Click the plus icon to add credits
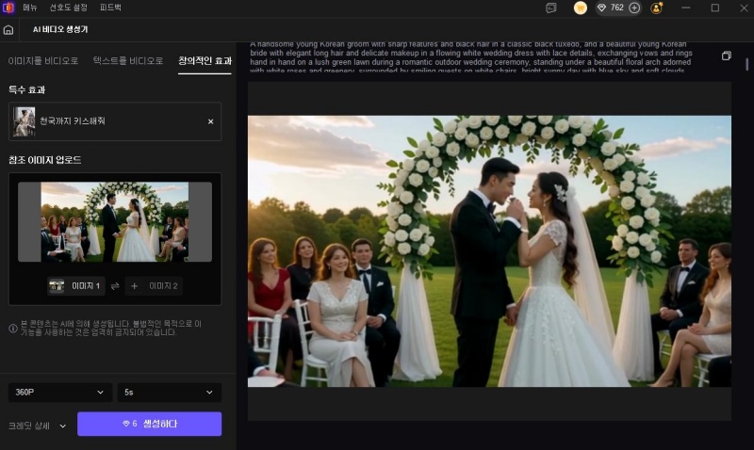The height and width of the screenshot is (450, 754). (x=634, y=8)
